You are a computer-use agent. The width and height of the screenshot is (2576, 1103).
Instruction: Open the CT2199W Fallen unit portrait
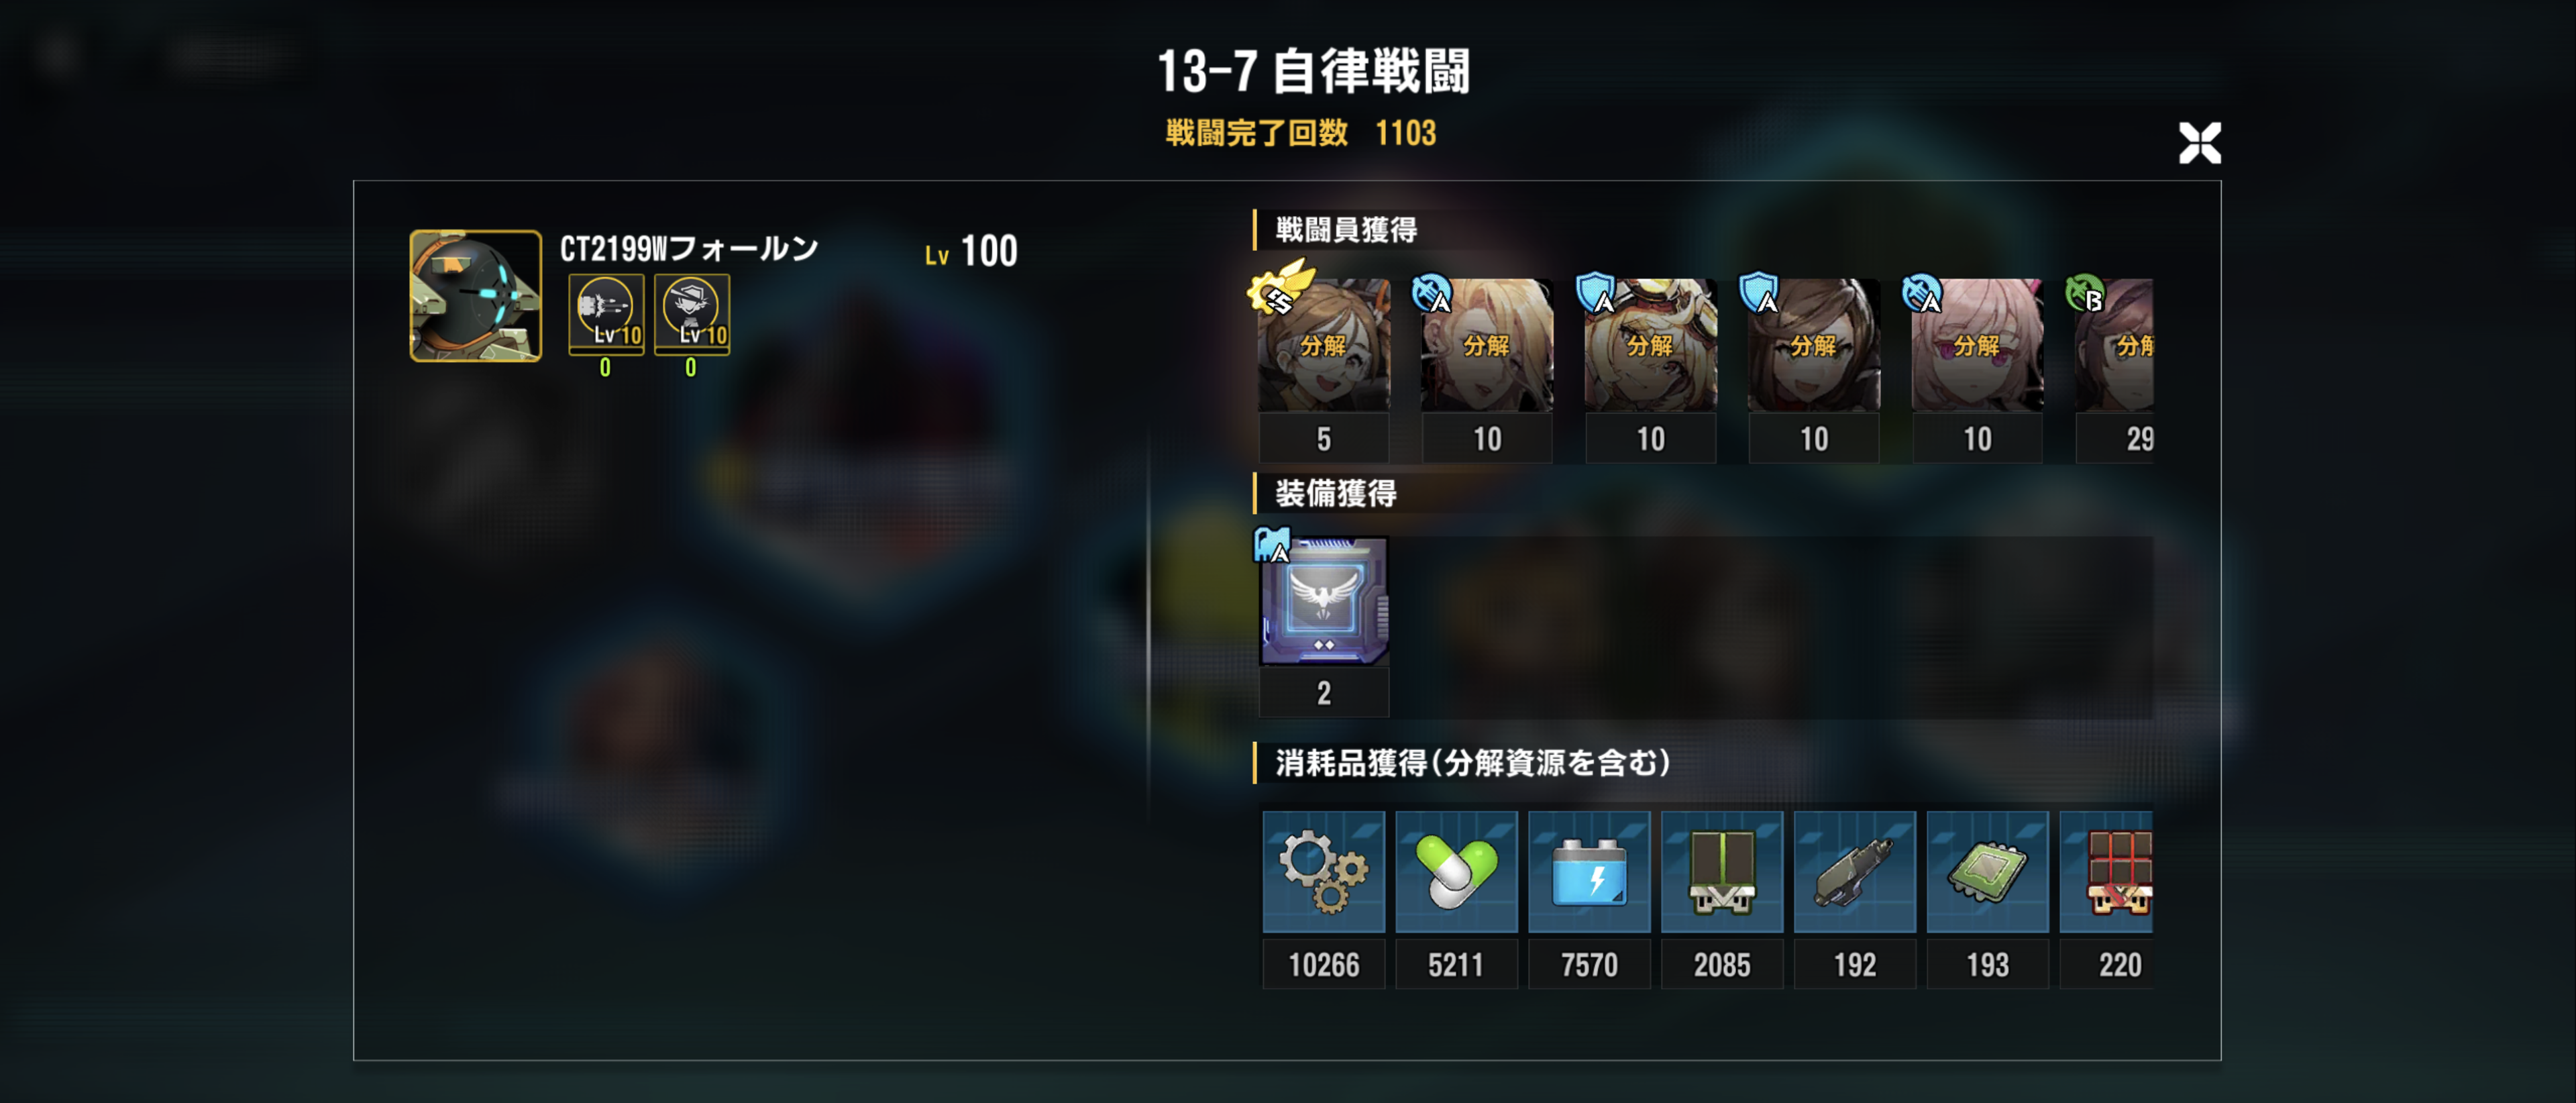pos(476,296)
